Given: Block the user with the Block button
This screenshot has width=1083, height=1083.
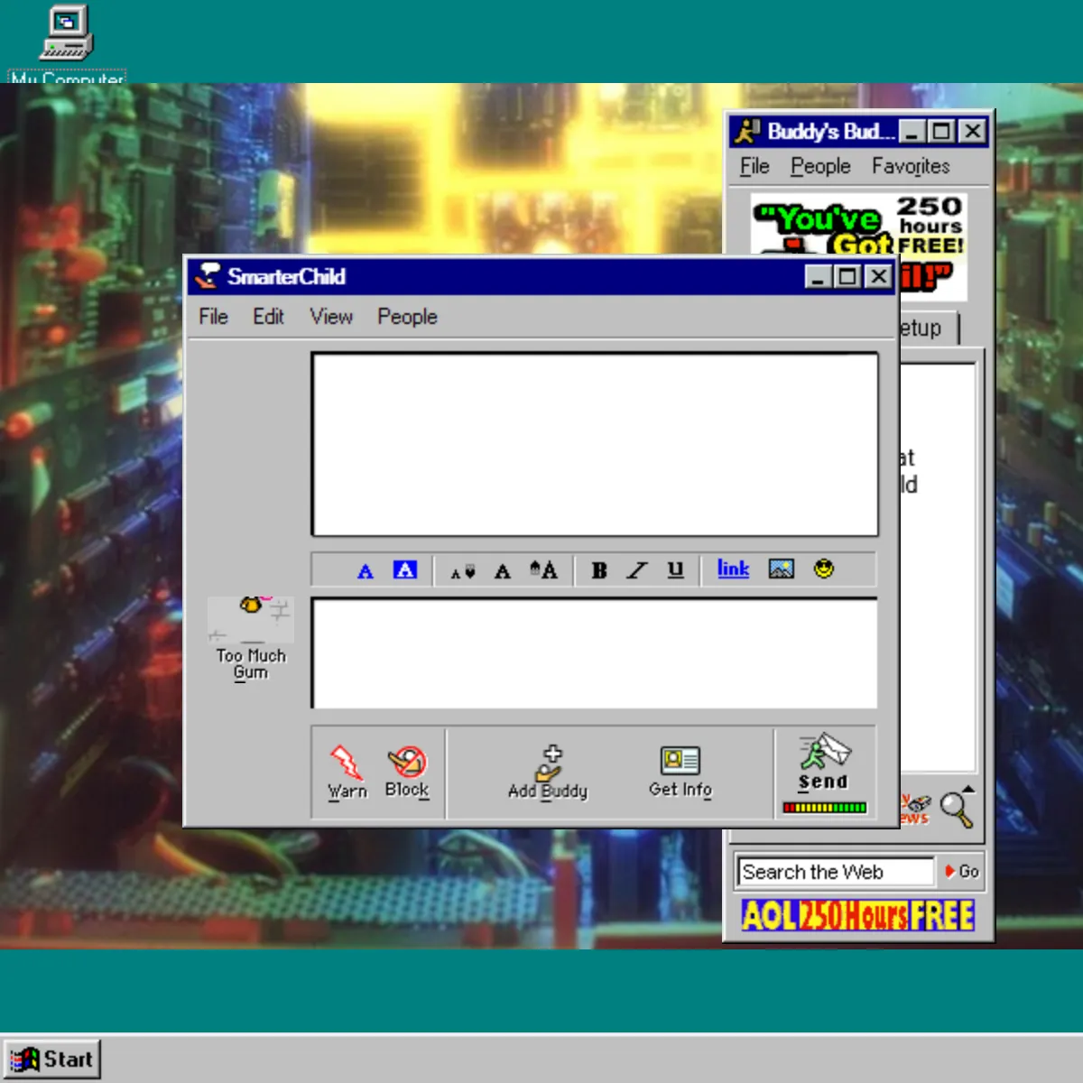Looking at the screenshot, I should (x=407, y=773).
